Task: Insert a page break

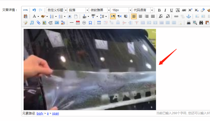Action: tap(51, 23)
